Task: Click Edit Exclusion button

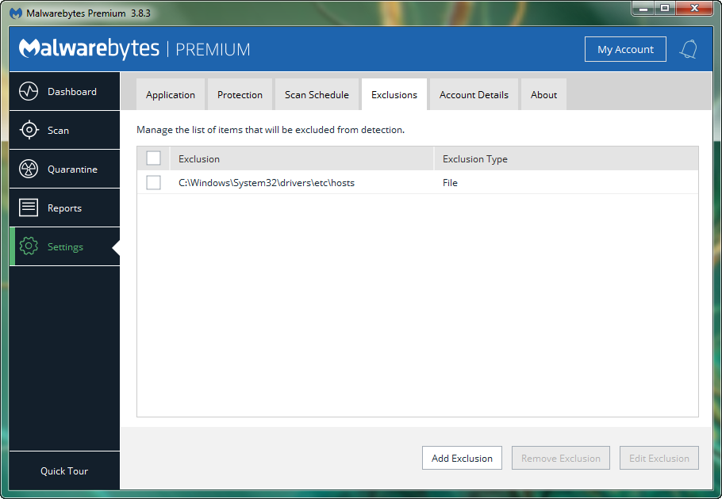Action: point(659,458)
